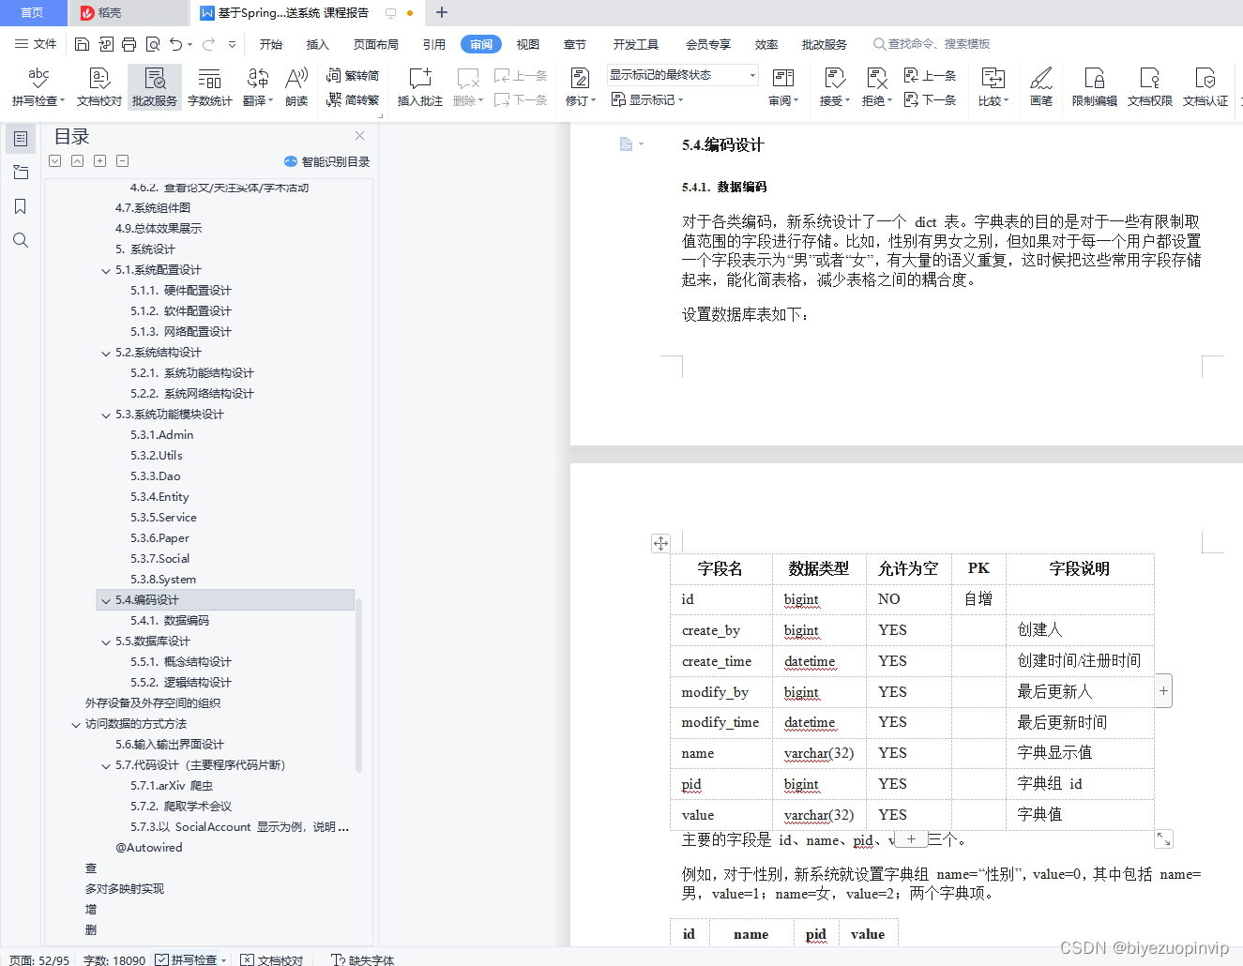This screenshot has height=966, width=1243.
Task: Select the 拼写检查 spell check tool
Action: [38, 87]
